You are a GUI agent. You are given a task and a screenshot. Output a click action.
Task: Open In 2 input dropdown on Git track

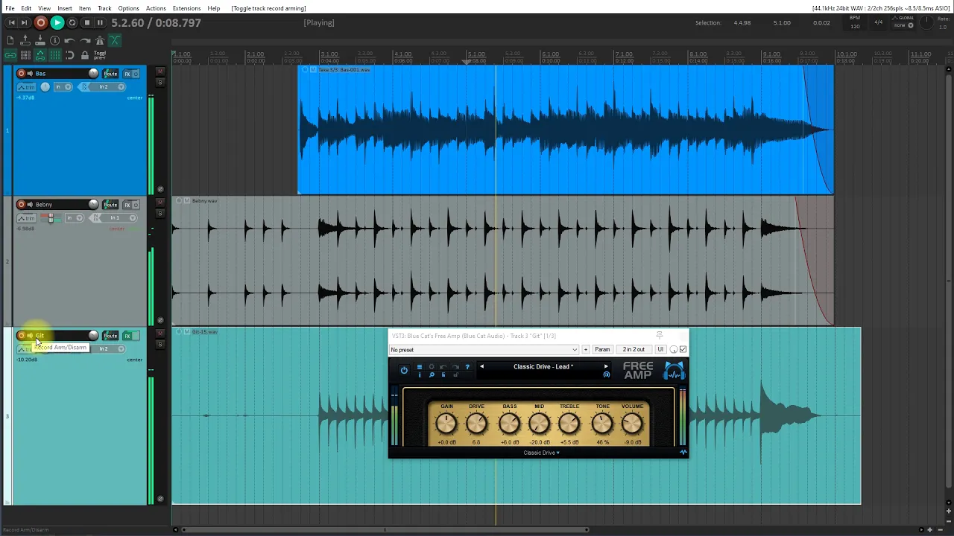tap(108, 349)
